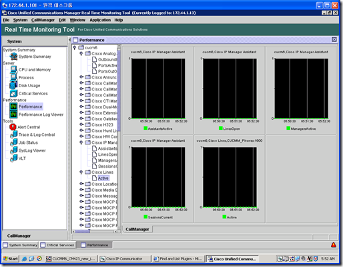This screenshot has height=267, width=343.
Task: Collapse the Cisco IP Manager Assistant node
Action: [81, 142]
